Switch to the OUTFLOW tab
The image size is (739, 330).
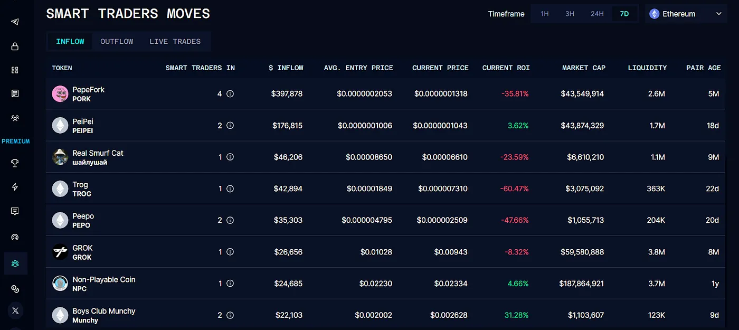pyautogui.click(x=117, y=41)
